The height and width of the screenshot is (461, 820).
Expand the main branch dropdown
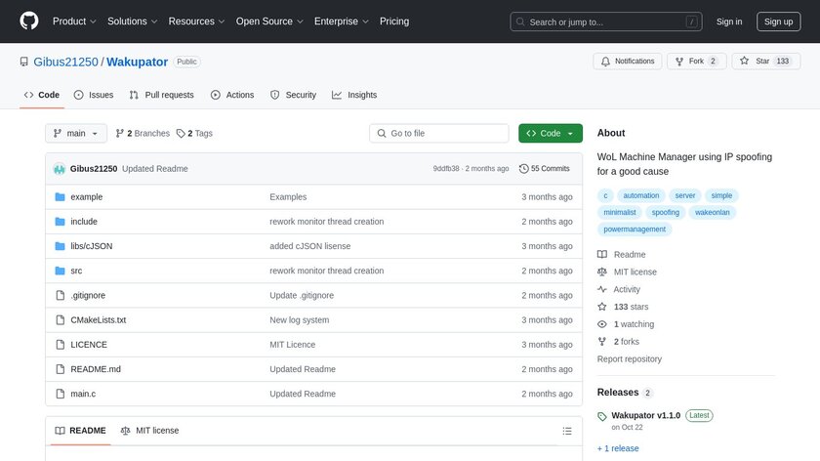coord(75,134)
